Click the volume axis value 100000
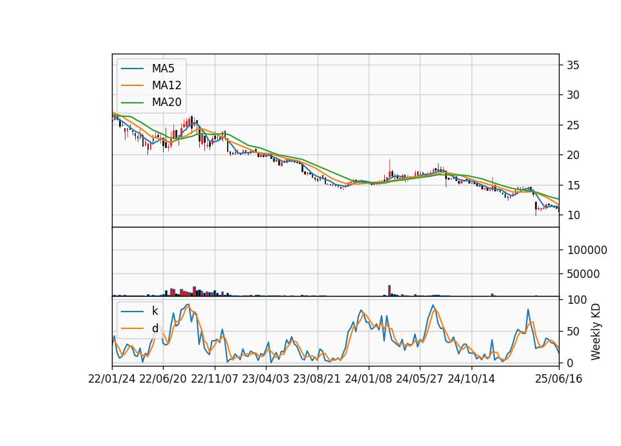This screenshot has width=621, height=446. click(587, 250)
